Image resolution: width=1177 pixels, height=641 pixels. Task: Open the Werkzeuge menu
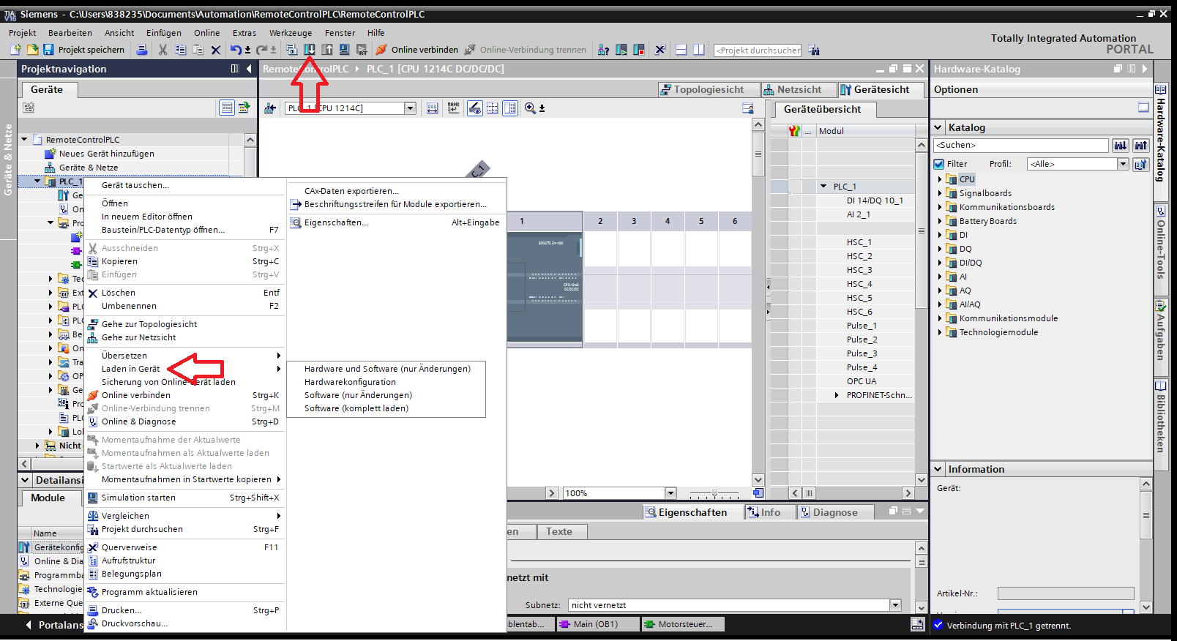[x=291, y=33]
